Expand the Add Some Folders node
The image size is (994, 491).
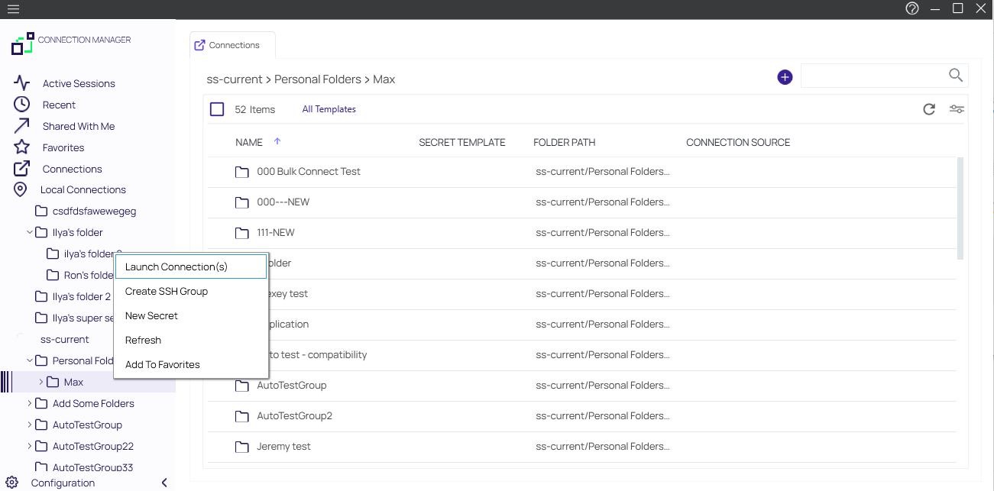coord(30,403)
